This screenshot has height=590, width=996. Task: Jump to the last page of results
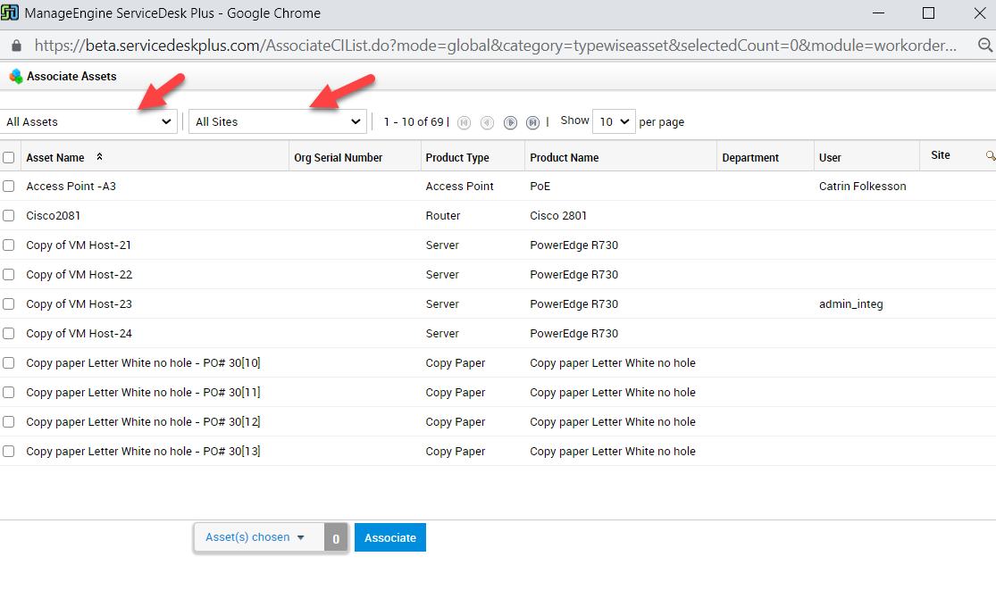tap(533, 122)
